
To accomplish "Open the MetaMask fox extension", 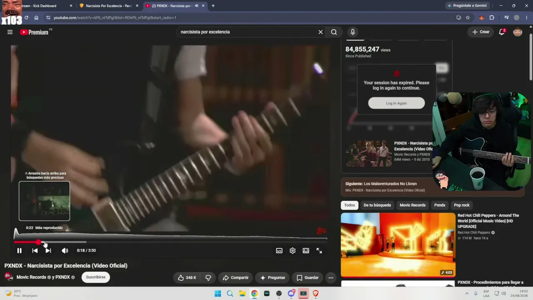I will 482,17.
